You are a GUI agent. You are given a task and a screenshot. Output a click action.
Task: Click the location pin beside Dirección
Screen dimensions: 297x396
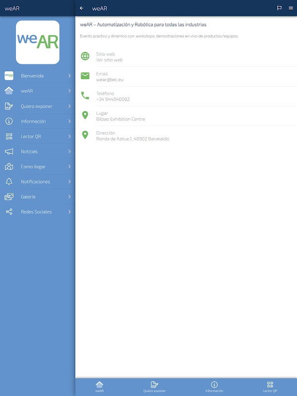click(85, 135)
